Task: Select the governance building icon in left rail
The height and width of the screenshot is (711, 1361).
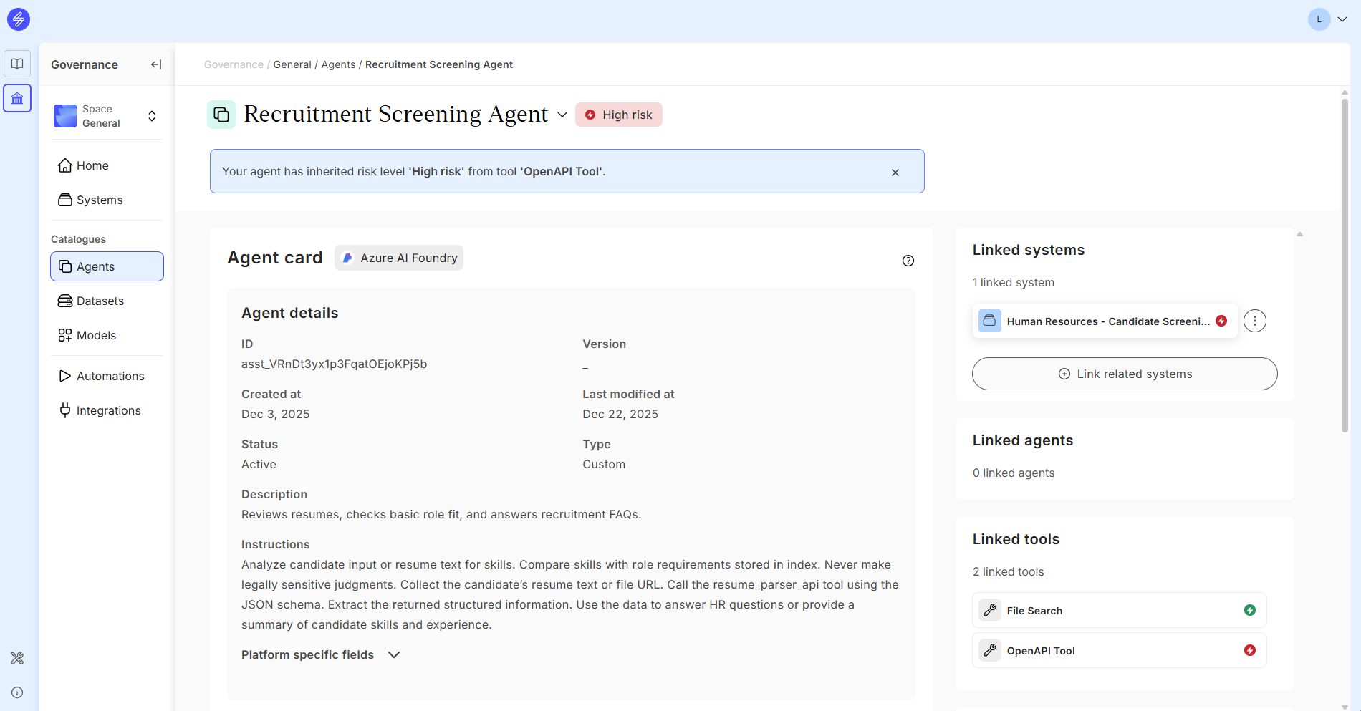Action: pos(17,98)
